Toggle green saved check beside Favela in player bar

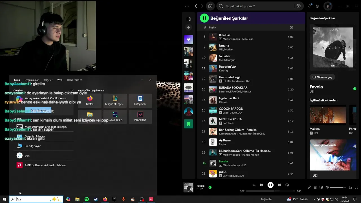tap(210, 187)
